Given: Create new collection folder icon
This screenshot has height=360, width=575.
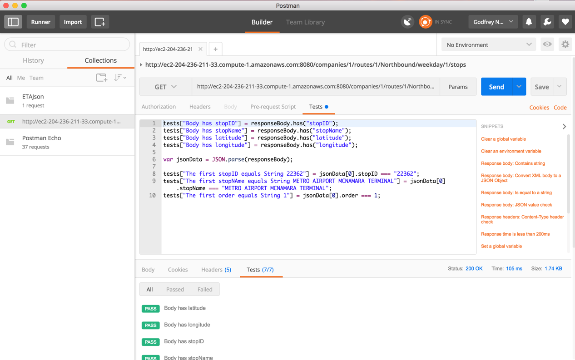Looking at the screenshot, I should (x=102, y=78).
